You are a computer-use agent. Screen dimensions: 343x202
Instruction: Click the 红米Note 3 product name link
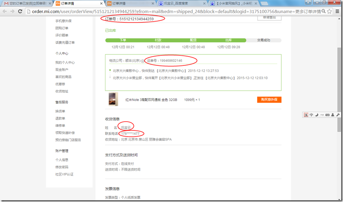point(151,100)
